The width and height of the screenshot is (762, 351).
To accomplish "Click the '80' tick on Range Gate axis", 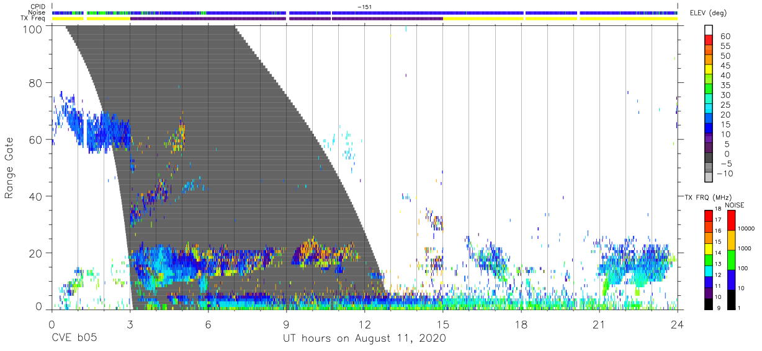I will tap(36, 83).
